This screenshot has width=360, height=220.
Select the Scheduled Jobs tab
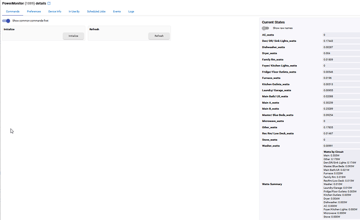click(x=96, y=11)
